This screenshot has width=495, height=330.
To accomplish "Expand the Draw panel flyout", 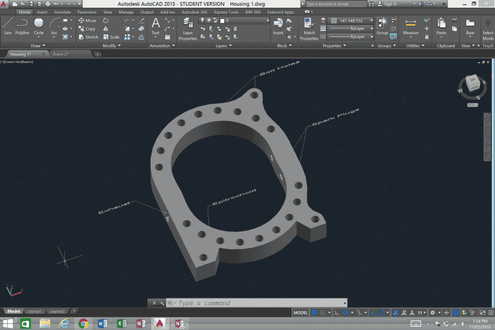I will click(x=38, y=45).
